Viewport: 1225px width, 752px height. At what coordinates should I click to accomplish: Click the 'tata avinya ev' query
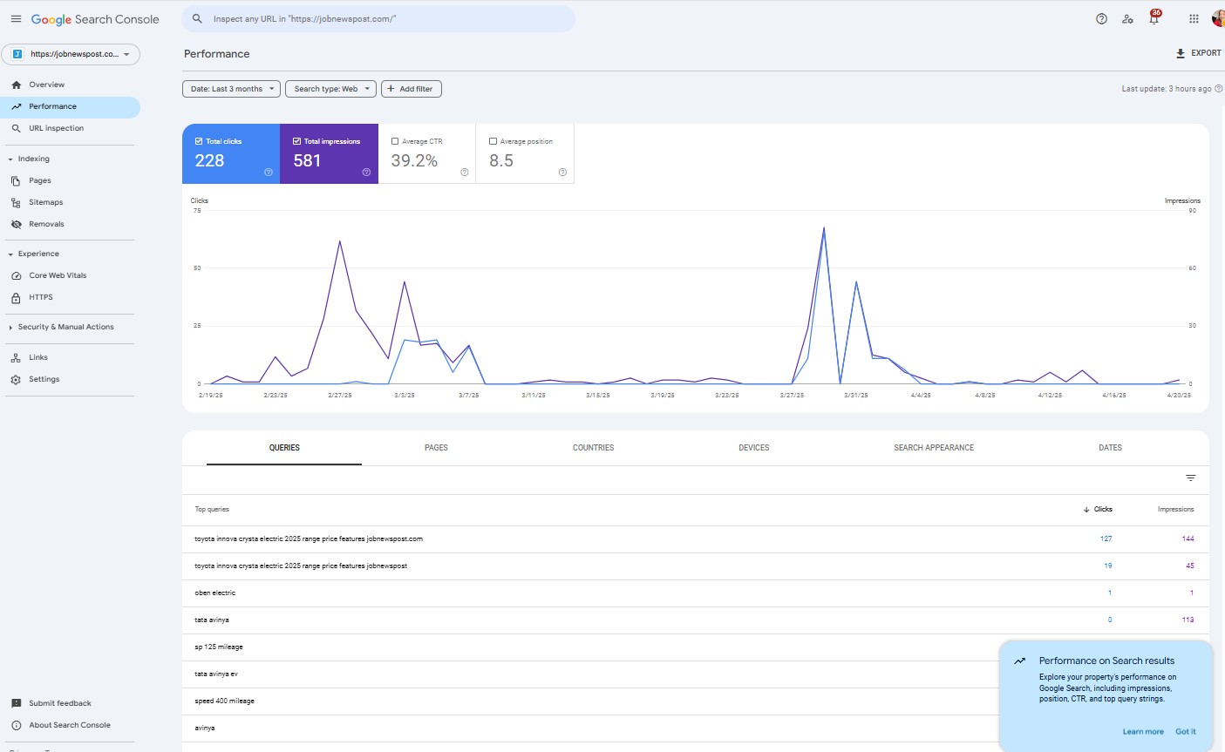(x=216, y=674)
